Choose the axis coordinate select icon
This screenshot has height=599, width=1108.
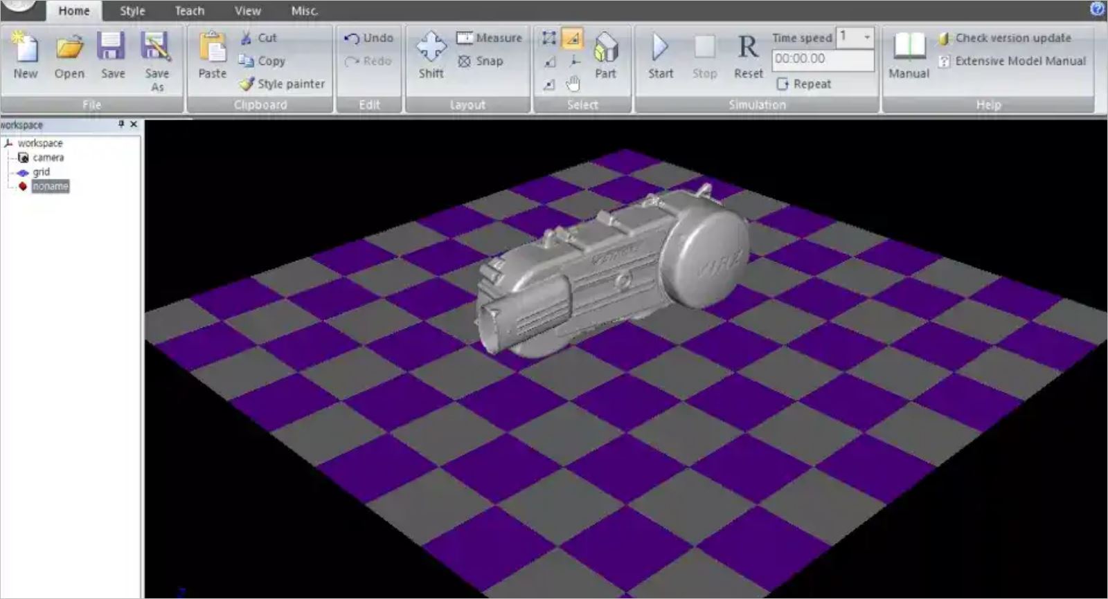click(574, 61)
